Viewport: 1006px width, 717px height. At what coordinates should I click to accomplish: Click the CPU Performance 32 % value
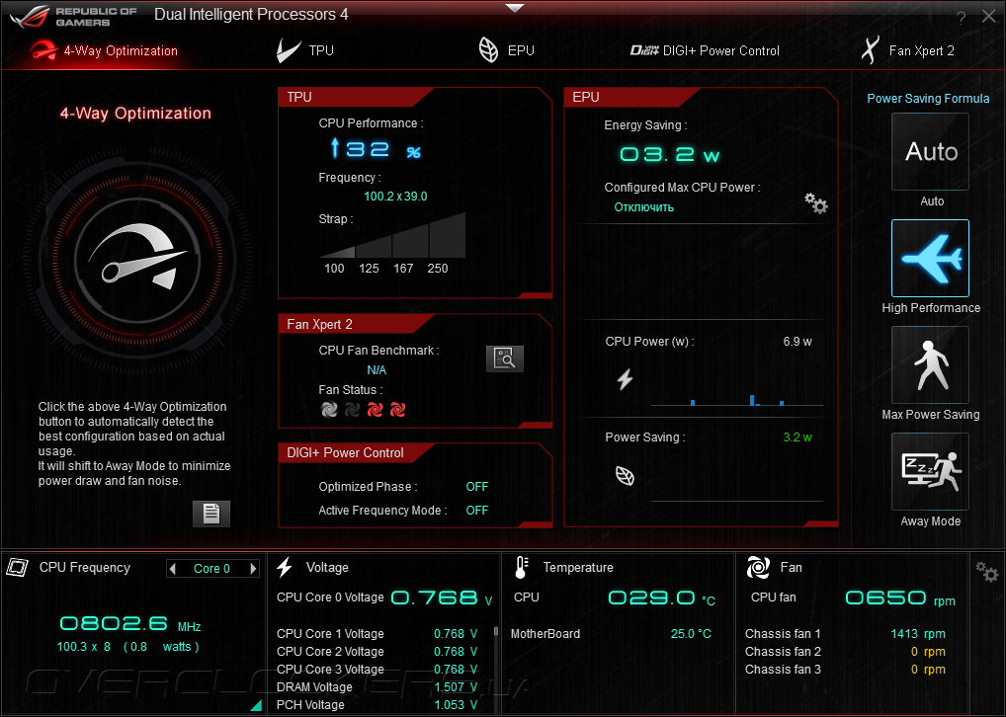(376, 149)
